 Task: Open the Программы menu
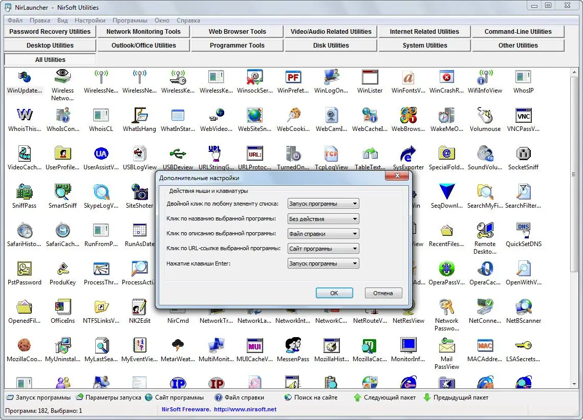pyautogui.click(x=130, y=20)
